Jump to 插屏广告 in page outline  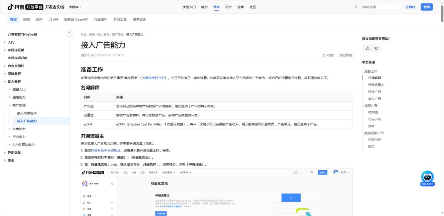371,106
